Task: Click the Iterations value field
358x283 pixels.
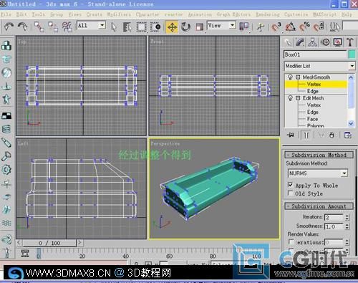Action: 334,217
